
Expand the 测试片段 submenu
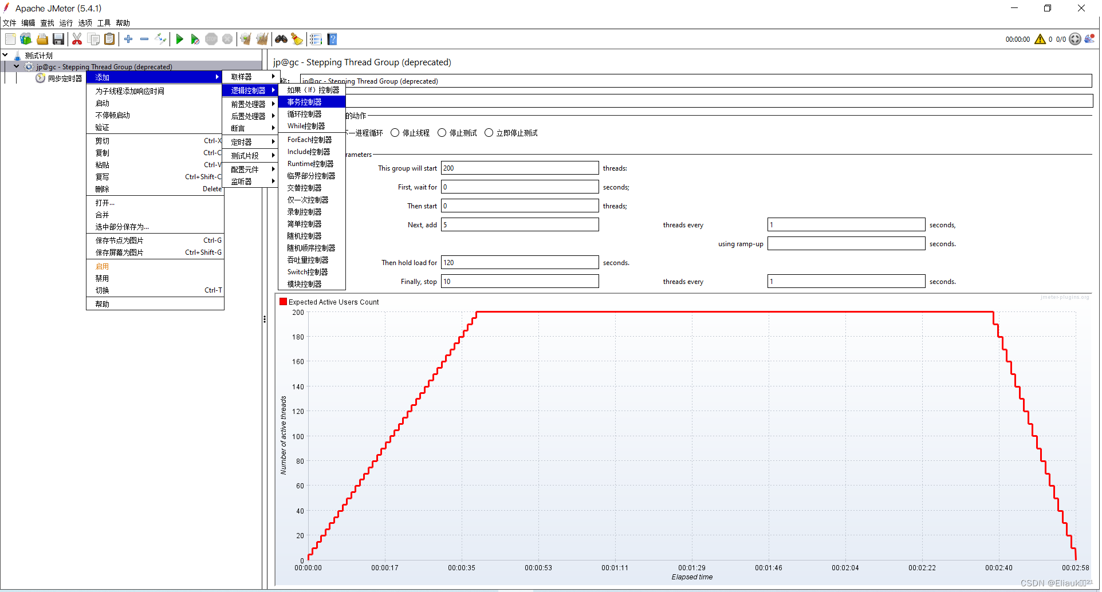click(x=250, y=156)
